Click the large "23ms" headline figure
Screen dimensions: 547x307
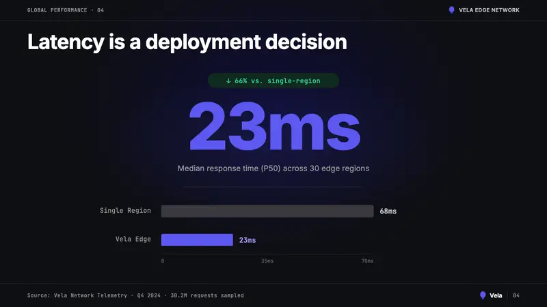tap(275, 126)
